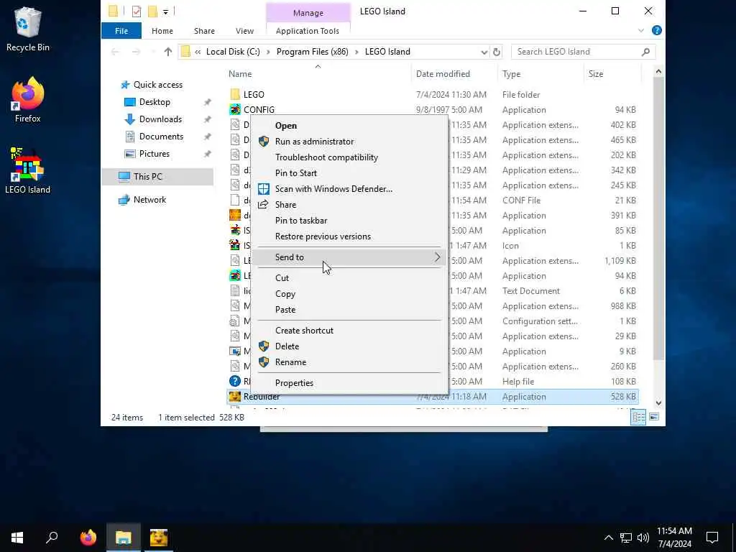This screenshot has height=552, width=736.
Task: Click the New folder quick access toolbar icon
Action: pos(152,11)
